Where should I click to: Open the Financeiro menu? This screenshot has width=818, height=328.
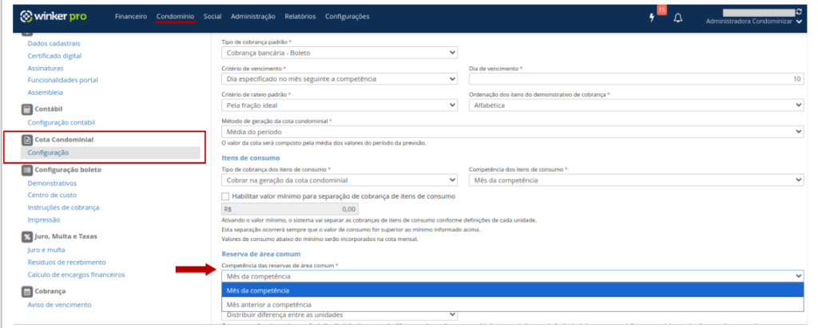131,17
